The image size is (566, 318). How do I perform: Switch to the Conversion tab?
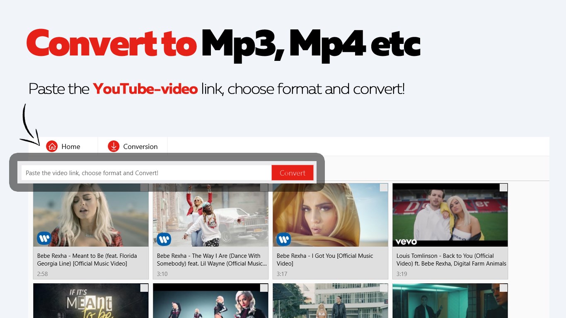pyautogui.click(x=133, y=146)
